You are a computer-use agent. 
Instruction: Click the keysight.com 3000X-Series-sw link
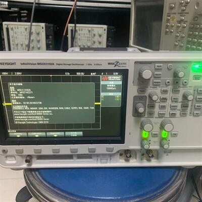pyautogui.click(x=33, y=114)
